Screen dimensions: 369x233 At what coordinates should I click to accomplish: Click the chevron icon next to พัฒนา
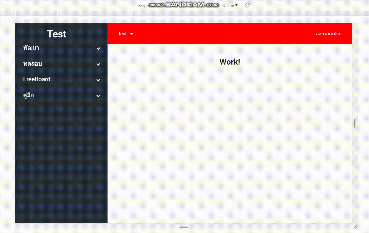pos(98,48)
